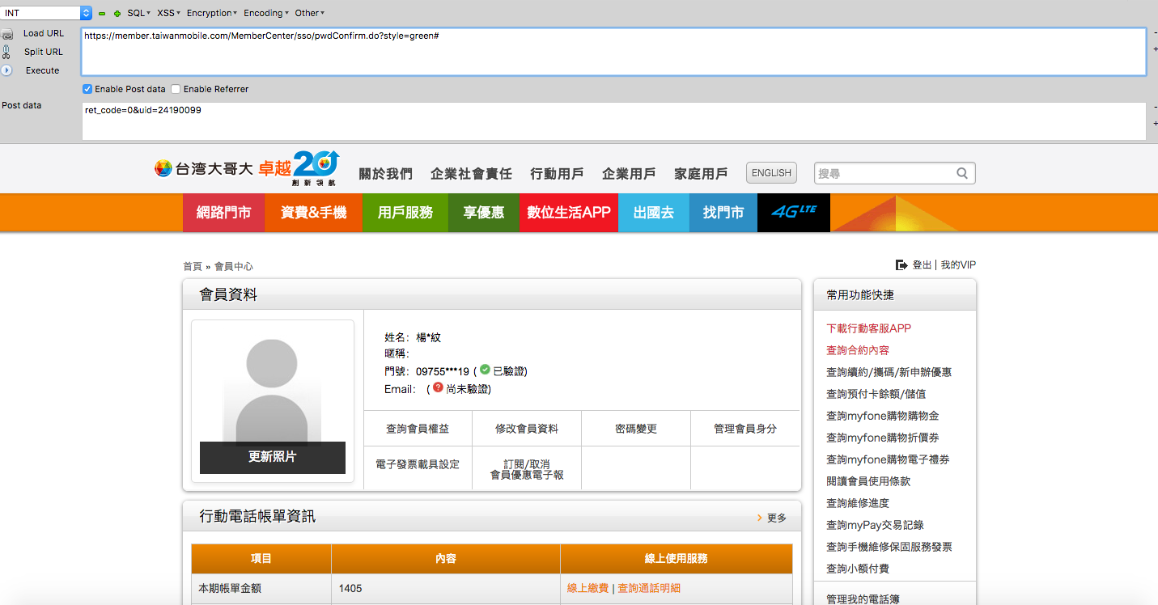Click the Load URL button label
Image resolution: width=1158 pixels, height=605 pixels.
pos(44,33)
